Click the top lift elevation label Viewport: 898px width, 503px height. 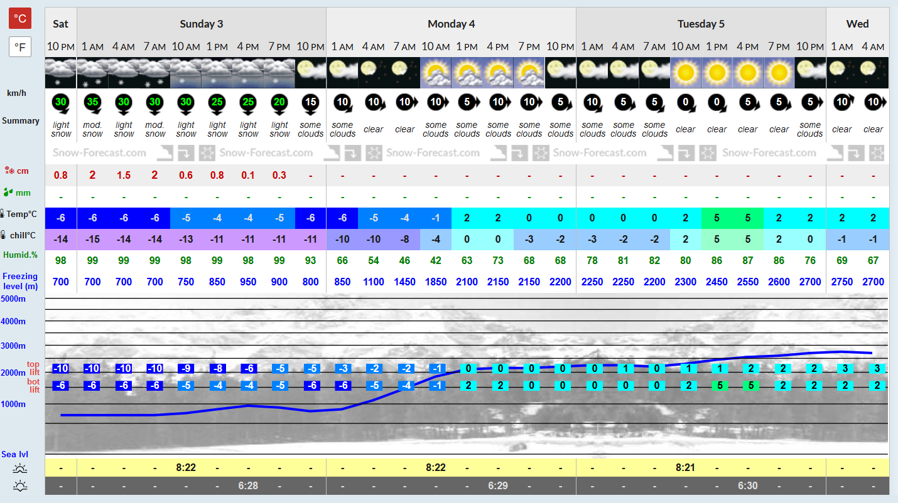click(32, 369)
